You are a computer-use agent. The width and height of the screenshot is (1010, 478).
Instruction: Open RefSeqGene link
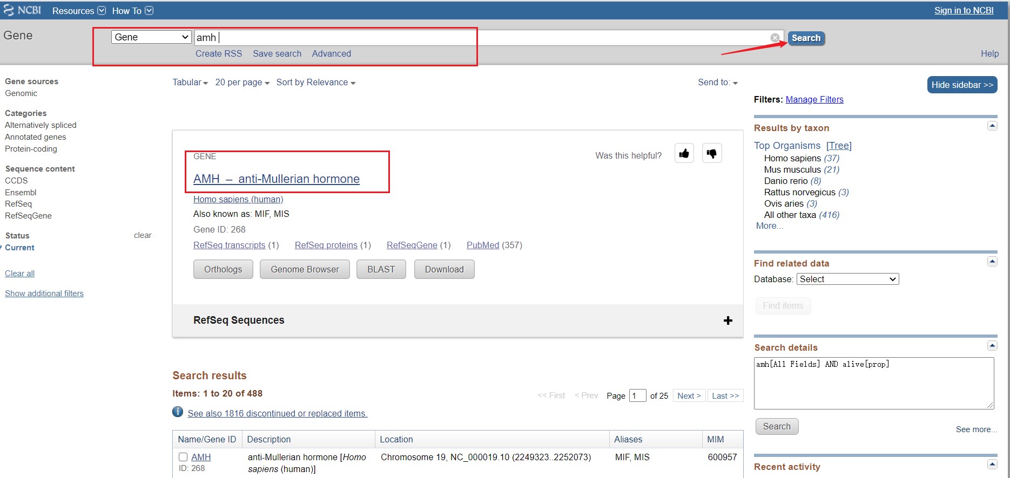pos(412,245)
